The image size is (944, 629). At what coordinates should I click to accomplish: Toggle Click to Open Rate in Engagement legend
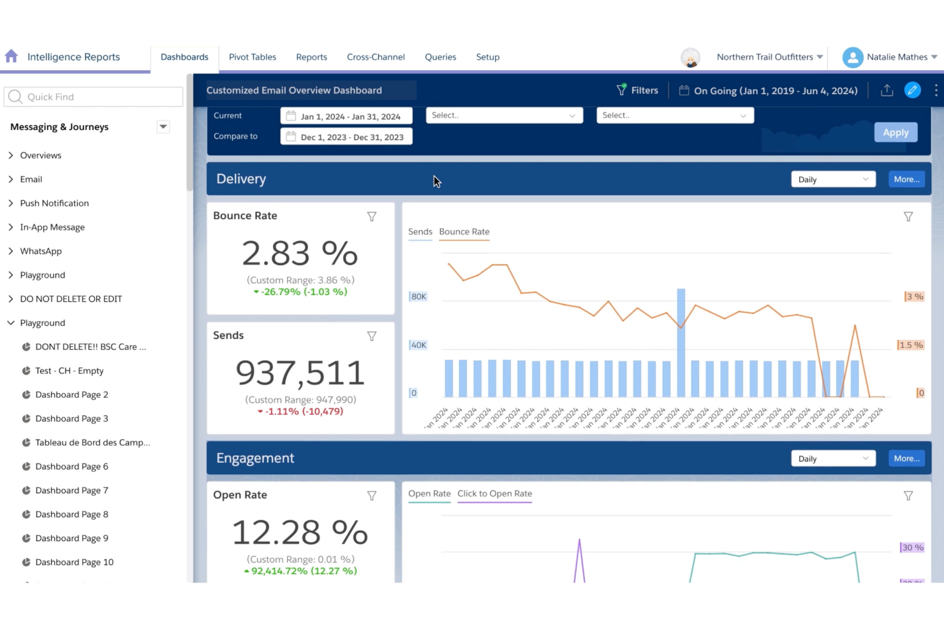tap(494, 493)
